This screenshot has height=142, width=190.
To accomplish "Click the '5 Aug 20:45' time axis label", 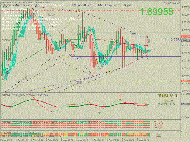I will pos(52,140).
